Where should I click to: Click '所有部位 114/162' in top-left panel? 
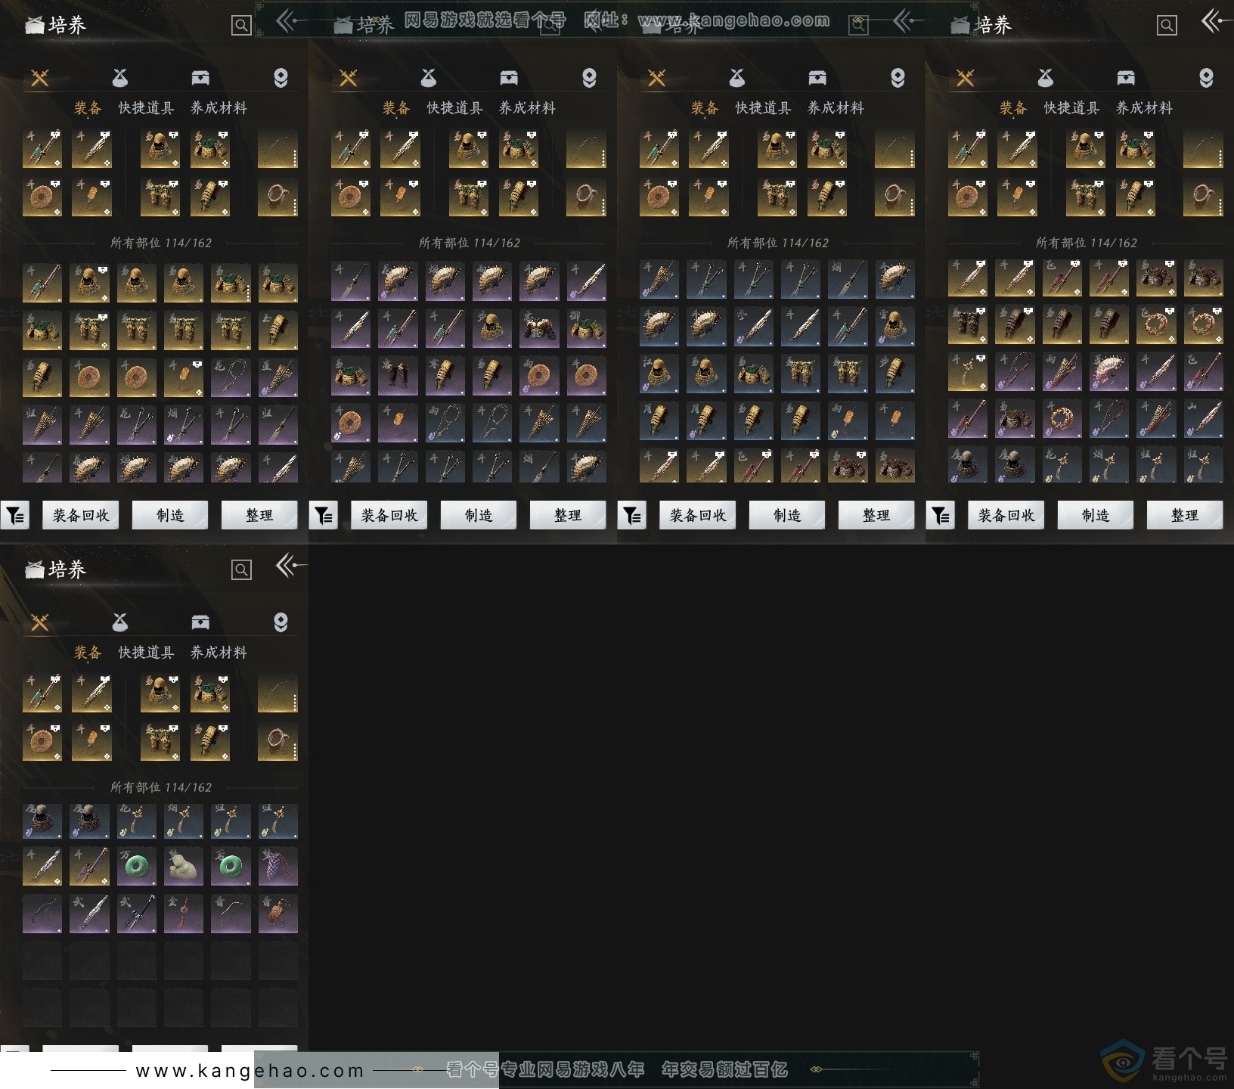(161, 243)
